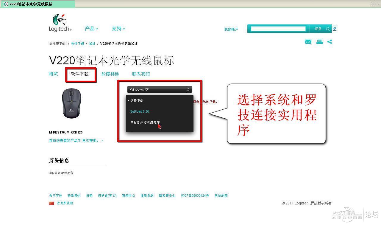Open the 支持 dropdown menu
Screen dimensions: 381x225
118,29
